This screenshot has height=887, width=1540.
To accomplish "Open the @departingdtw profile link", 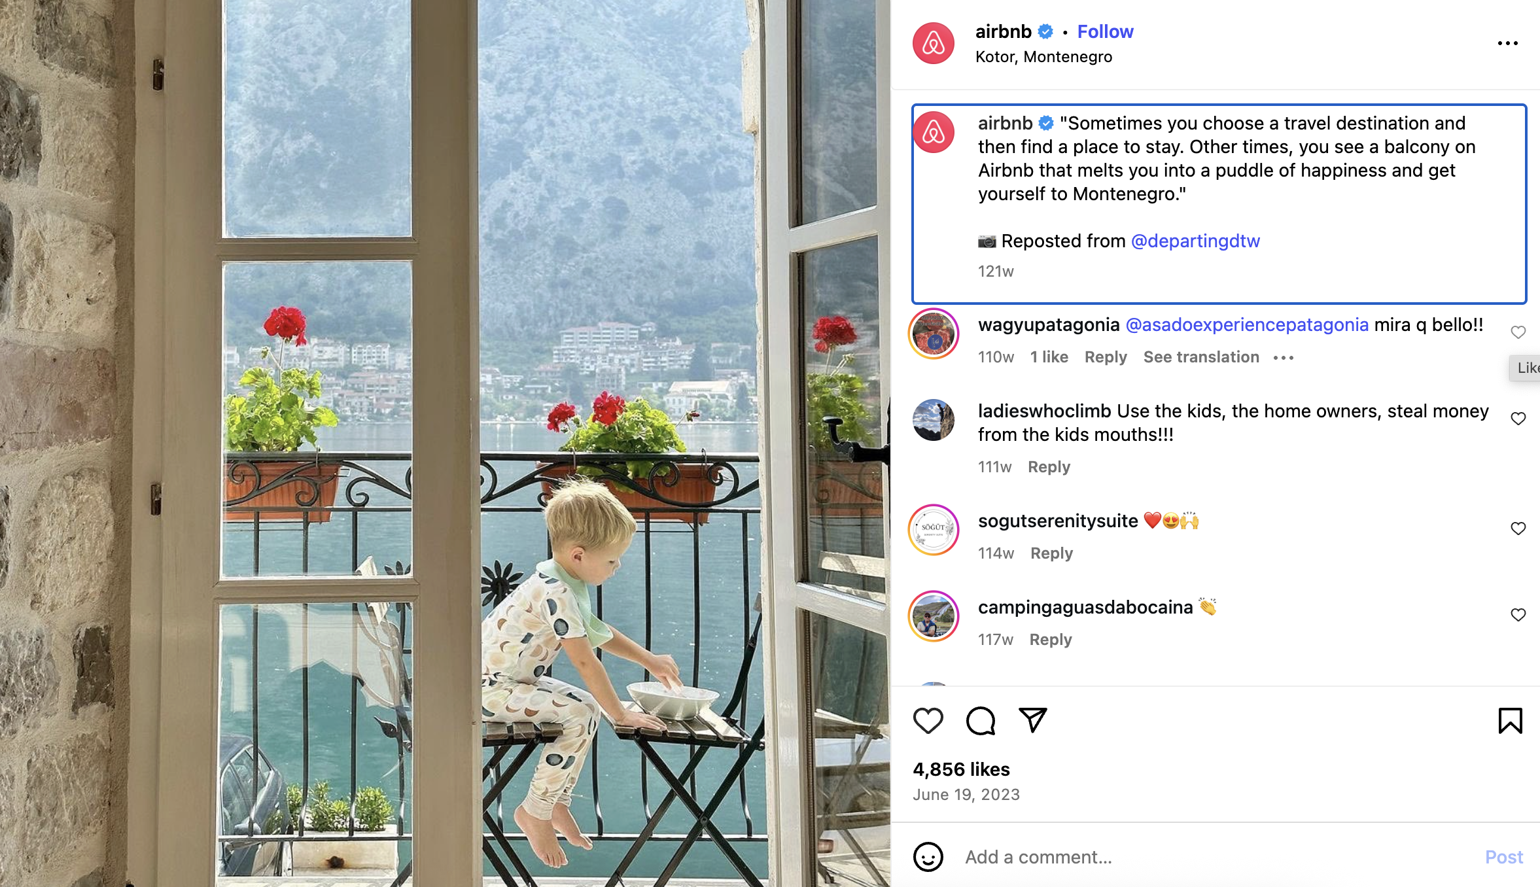I will [x=1195, y=241].
